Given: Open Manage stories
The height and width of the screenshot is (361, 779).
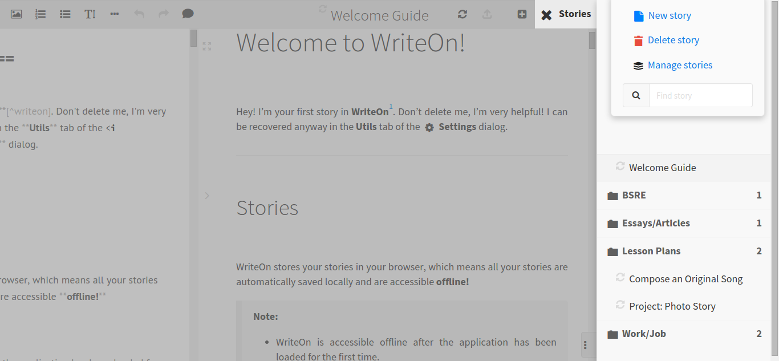Looking at the screenshot, I should click(680, 65).
